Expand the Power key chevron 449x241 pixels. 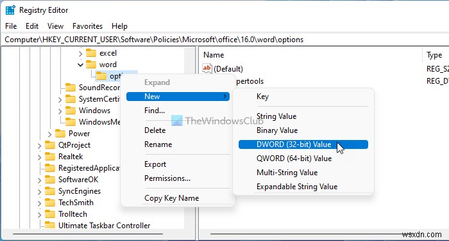coord(49,134)
